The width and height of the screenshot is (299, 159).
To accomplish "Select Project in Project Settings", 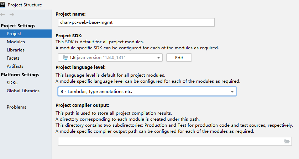I will point(26,34).
